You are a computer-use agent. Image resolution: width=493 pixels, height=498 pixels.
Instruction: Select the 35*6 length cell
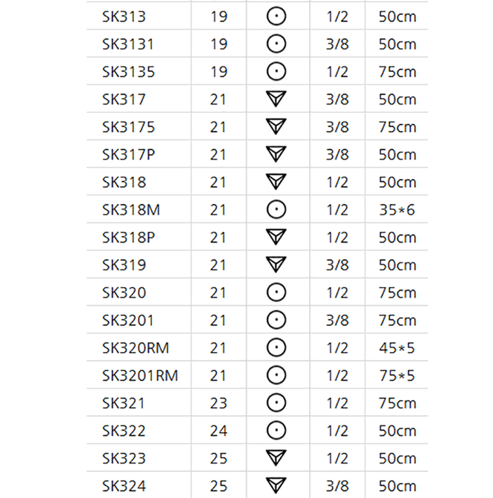397,209
